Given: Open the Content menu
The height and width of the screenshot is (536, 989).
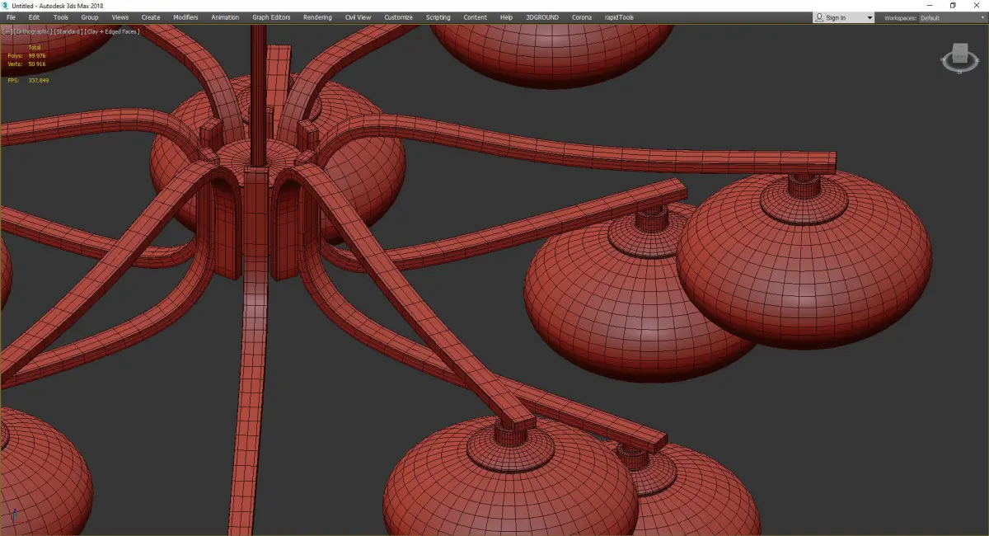Looking at the screenshot, I should click(475, 17).
